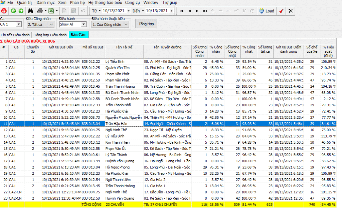Select the Tên Tài Xế column header
This screenshot has height=213, width=342.
coord(124,47)
